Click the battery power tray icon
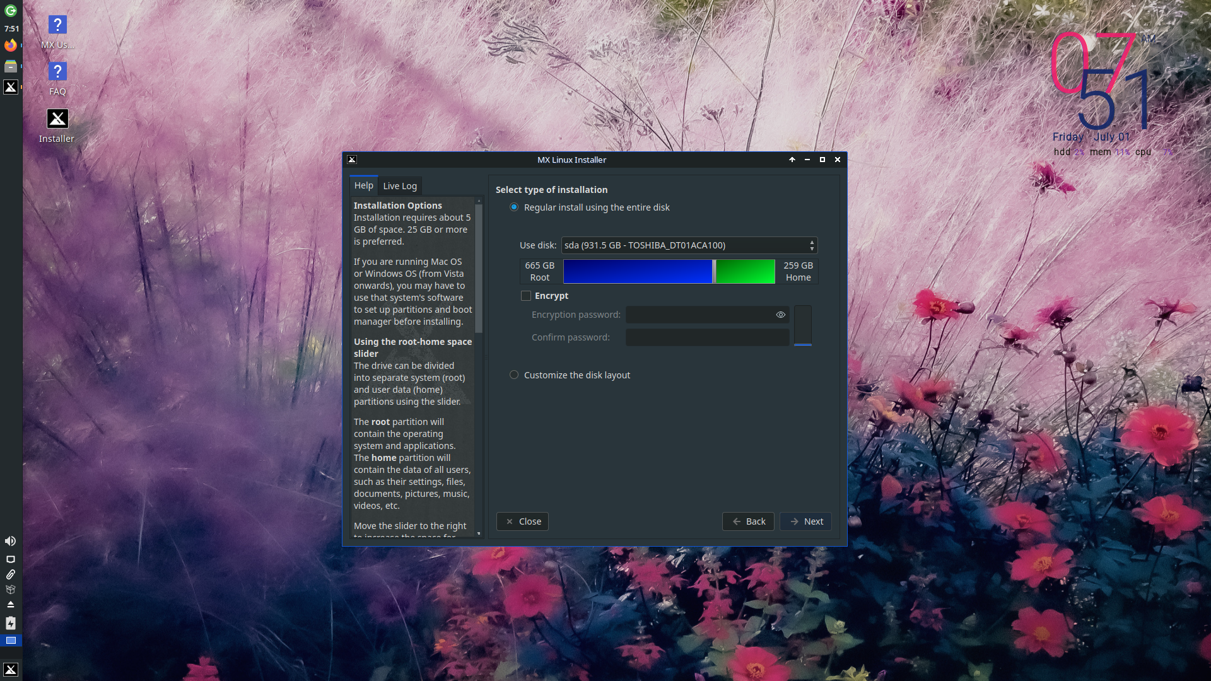Screen dimensions: 1211x681 pos(11,623)
